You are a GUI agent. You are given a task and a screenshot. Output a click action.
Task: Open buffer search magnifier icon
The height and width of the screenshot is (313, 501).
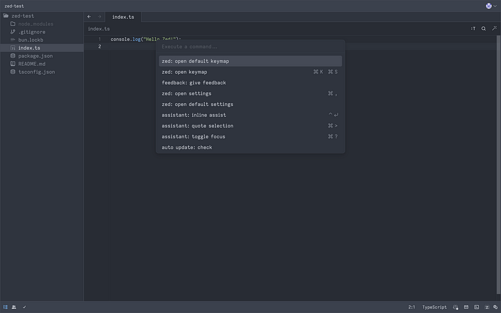[x=484, y=29]
